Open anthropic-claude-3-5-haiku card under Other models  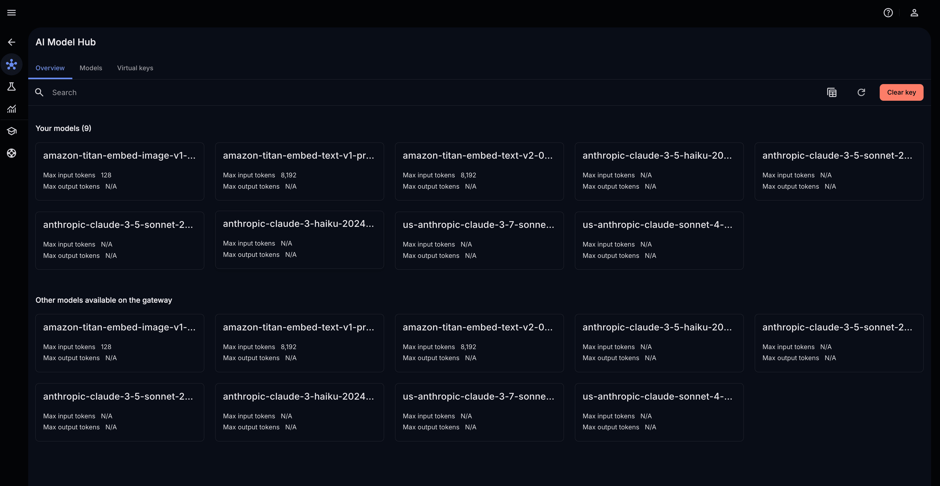point(659,343)
